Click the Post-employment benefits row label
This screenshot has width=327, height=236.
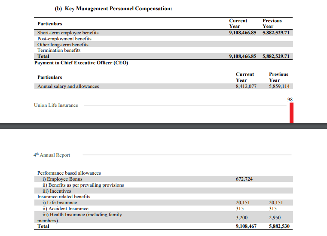click(64, 39)
